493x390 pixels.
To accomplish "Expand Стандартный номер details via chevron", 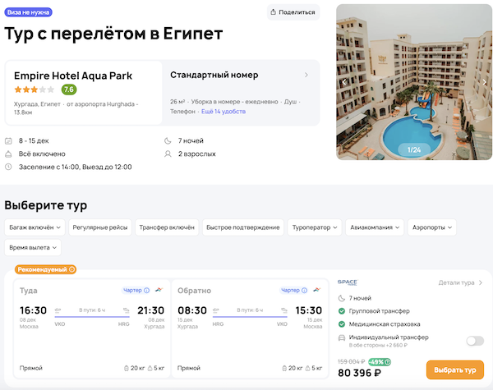I will pyautogui.click(x=306, y=75).
